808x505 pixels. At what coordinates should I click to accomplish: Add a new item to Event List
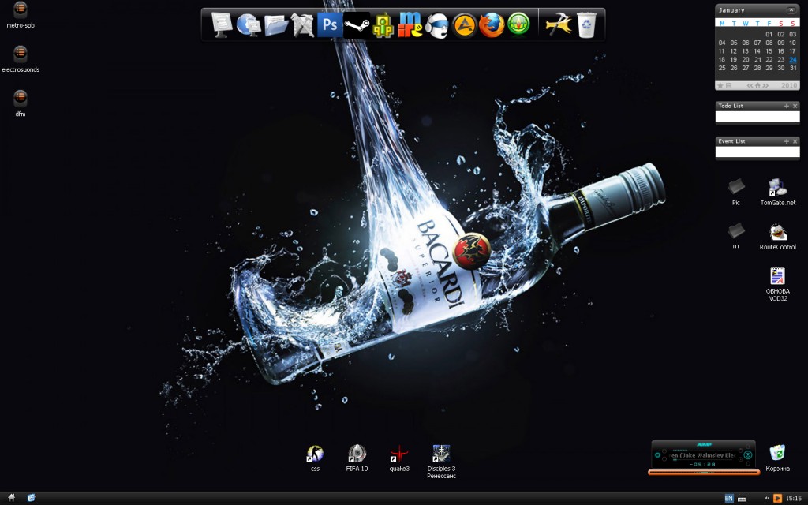787,140
